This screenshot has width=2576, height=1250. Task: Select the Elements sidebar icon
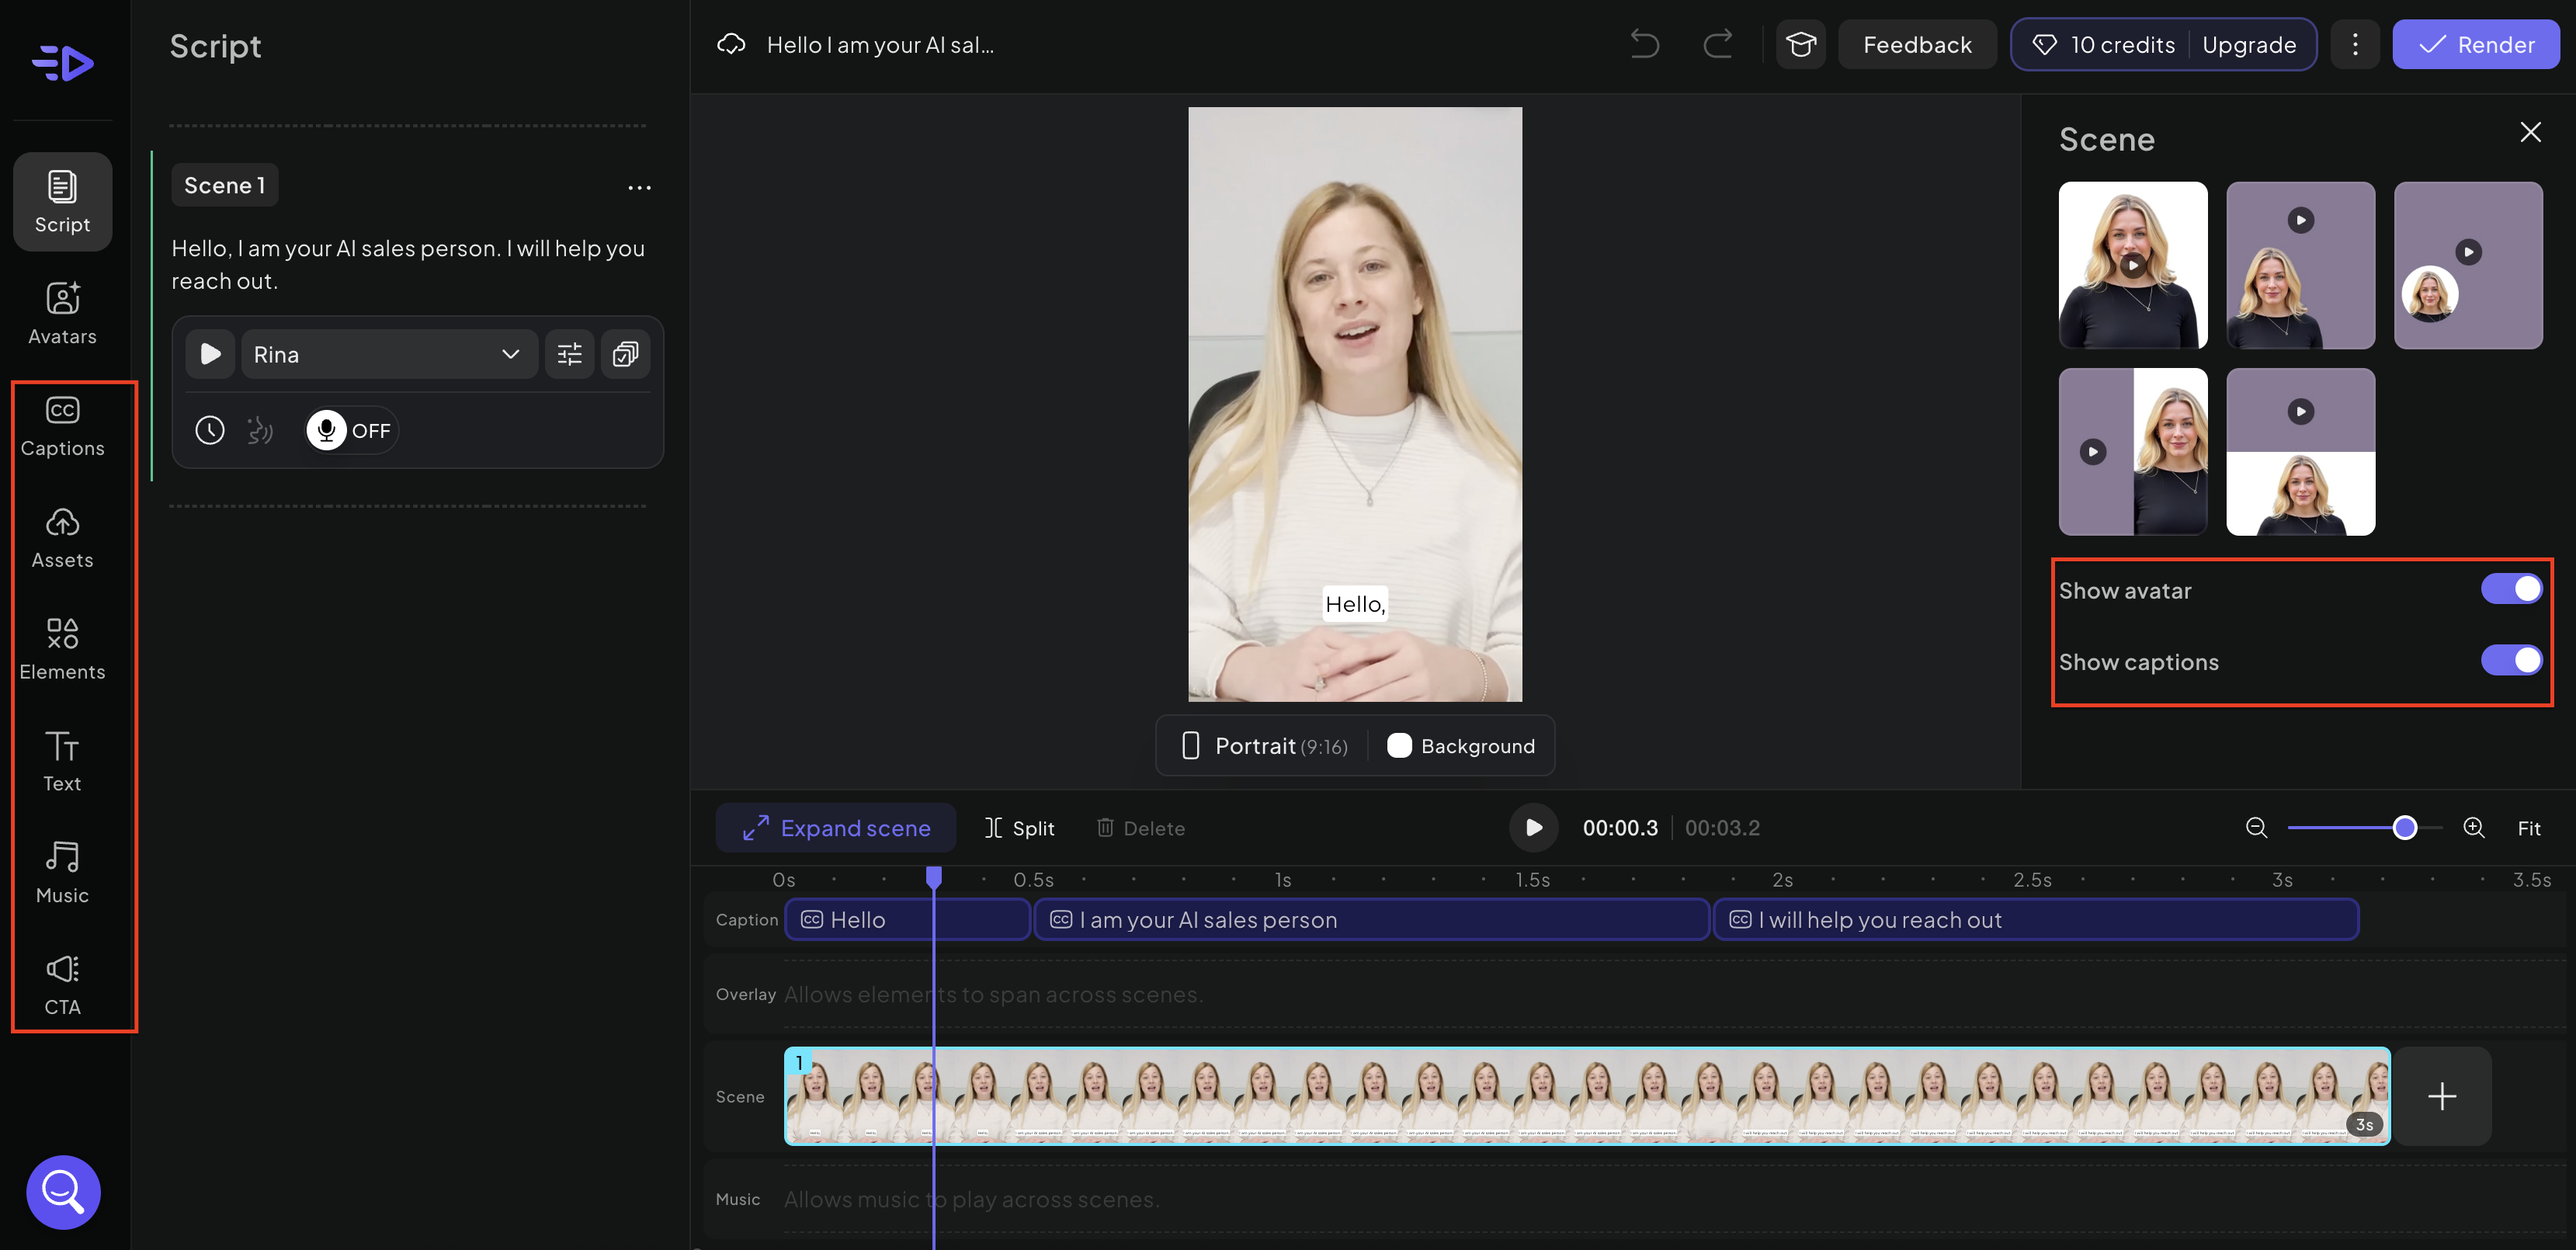[62, 648]
